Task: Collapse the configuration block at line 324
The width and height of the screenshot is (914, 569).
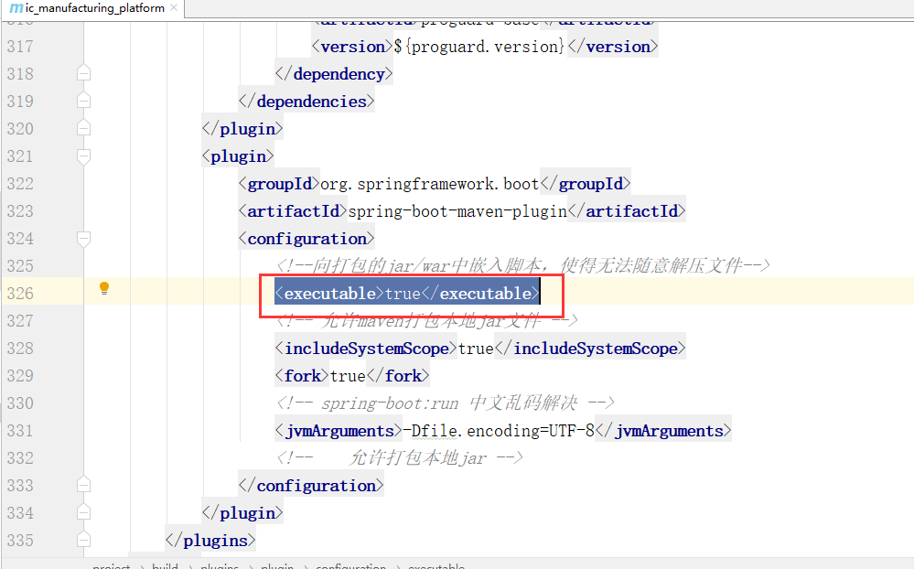Action: [x=83, y=239]
